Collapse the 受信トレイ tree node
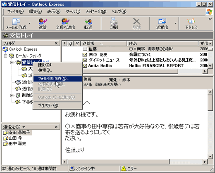Image resolution: width=215 pixels, height=173 pixels. pos(12,63)
